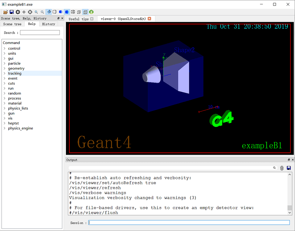
Task: Open a macro file using the folder icon
Action: (5, 12)
